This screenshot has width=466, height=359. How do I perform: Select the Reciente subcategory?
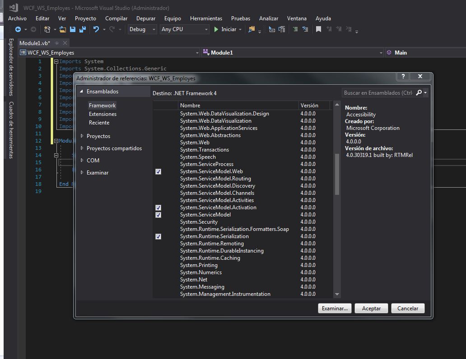coord(99,123)
